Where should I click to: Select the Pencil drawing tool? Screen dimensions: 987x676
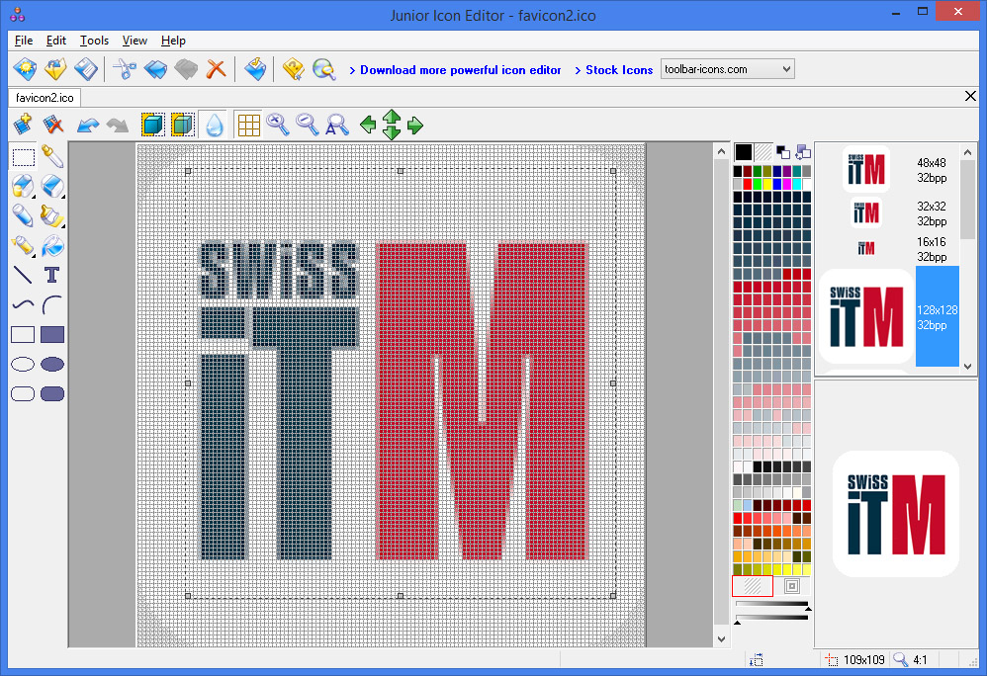[x=22, y=215]
